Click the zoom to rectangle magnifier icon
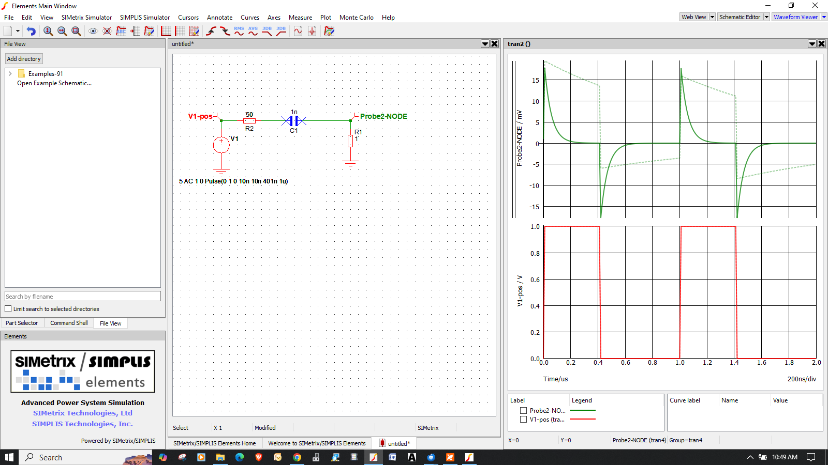The width and height of the screenshot is (828, 465). point(76,31)
